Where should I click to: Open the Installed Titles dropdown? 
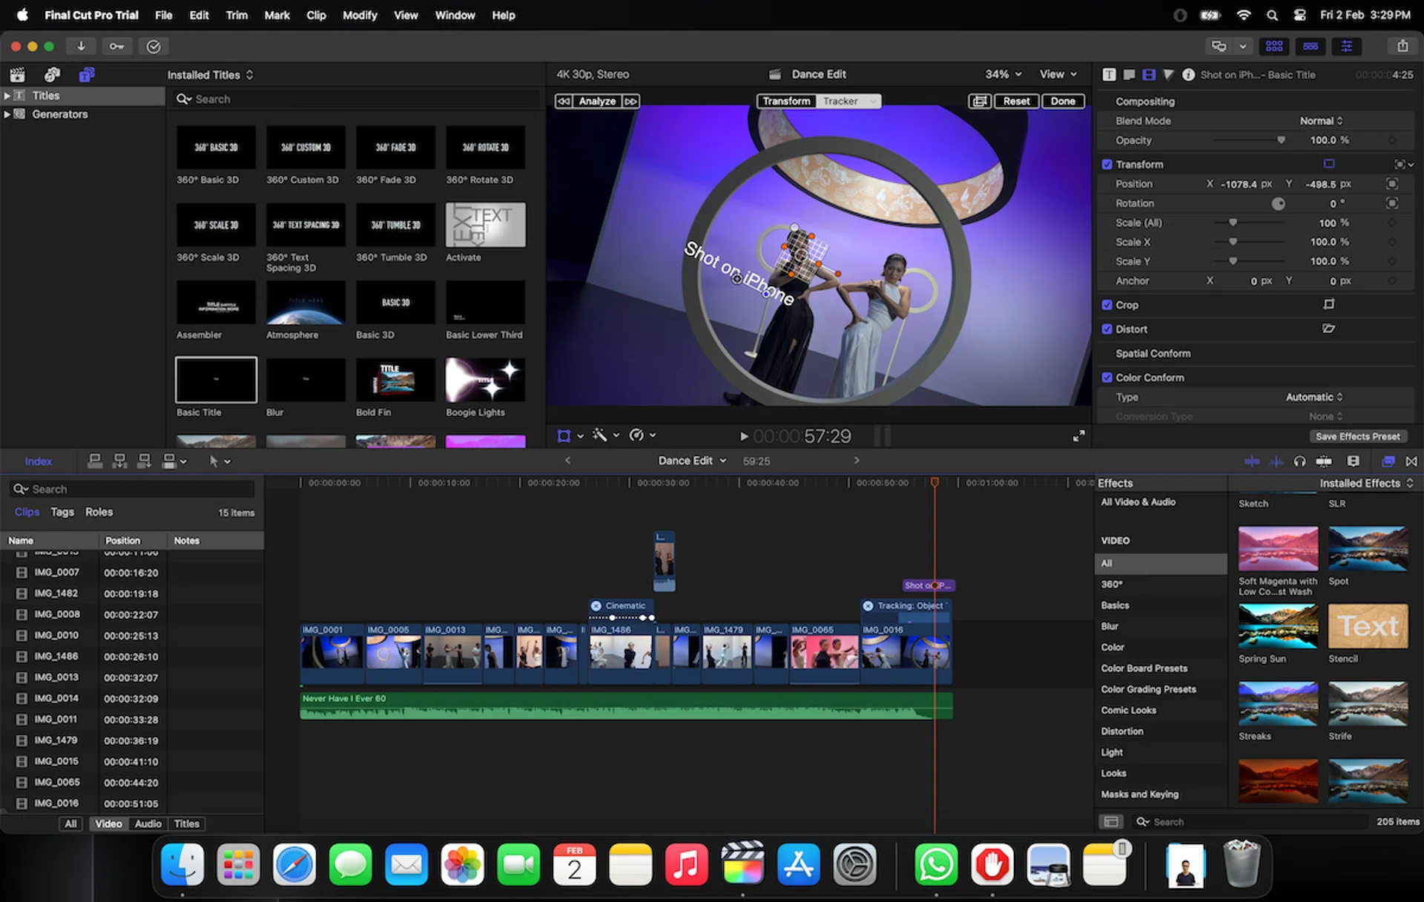click(x=210, y=74)
